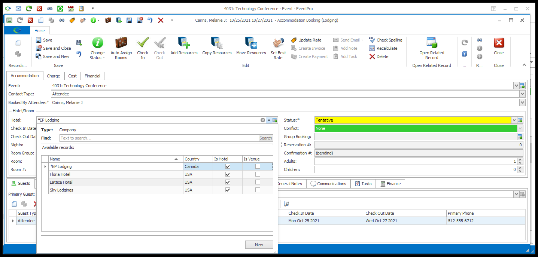The height and width of the screenshot is (257, 538).
Task: Click Save and New in ribbon
Action: point(52,56)
